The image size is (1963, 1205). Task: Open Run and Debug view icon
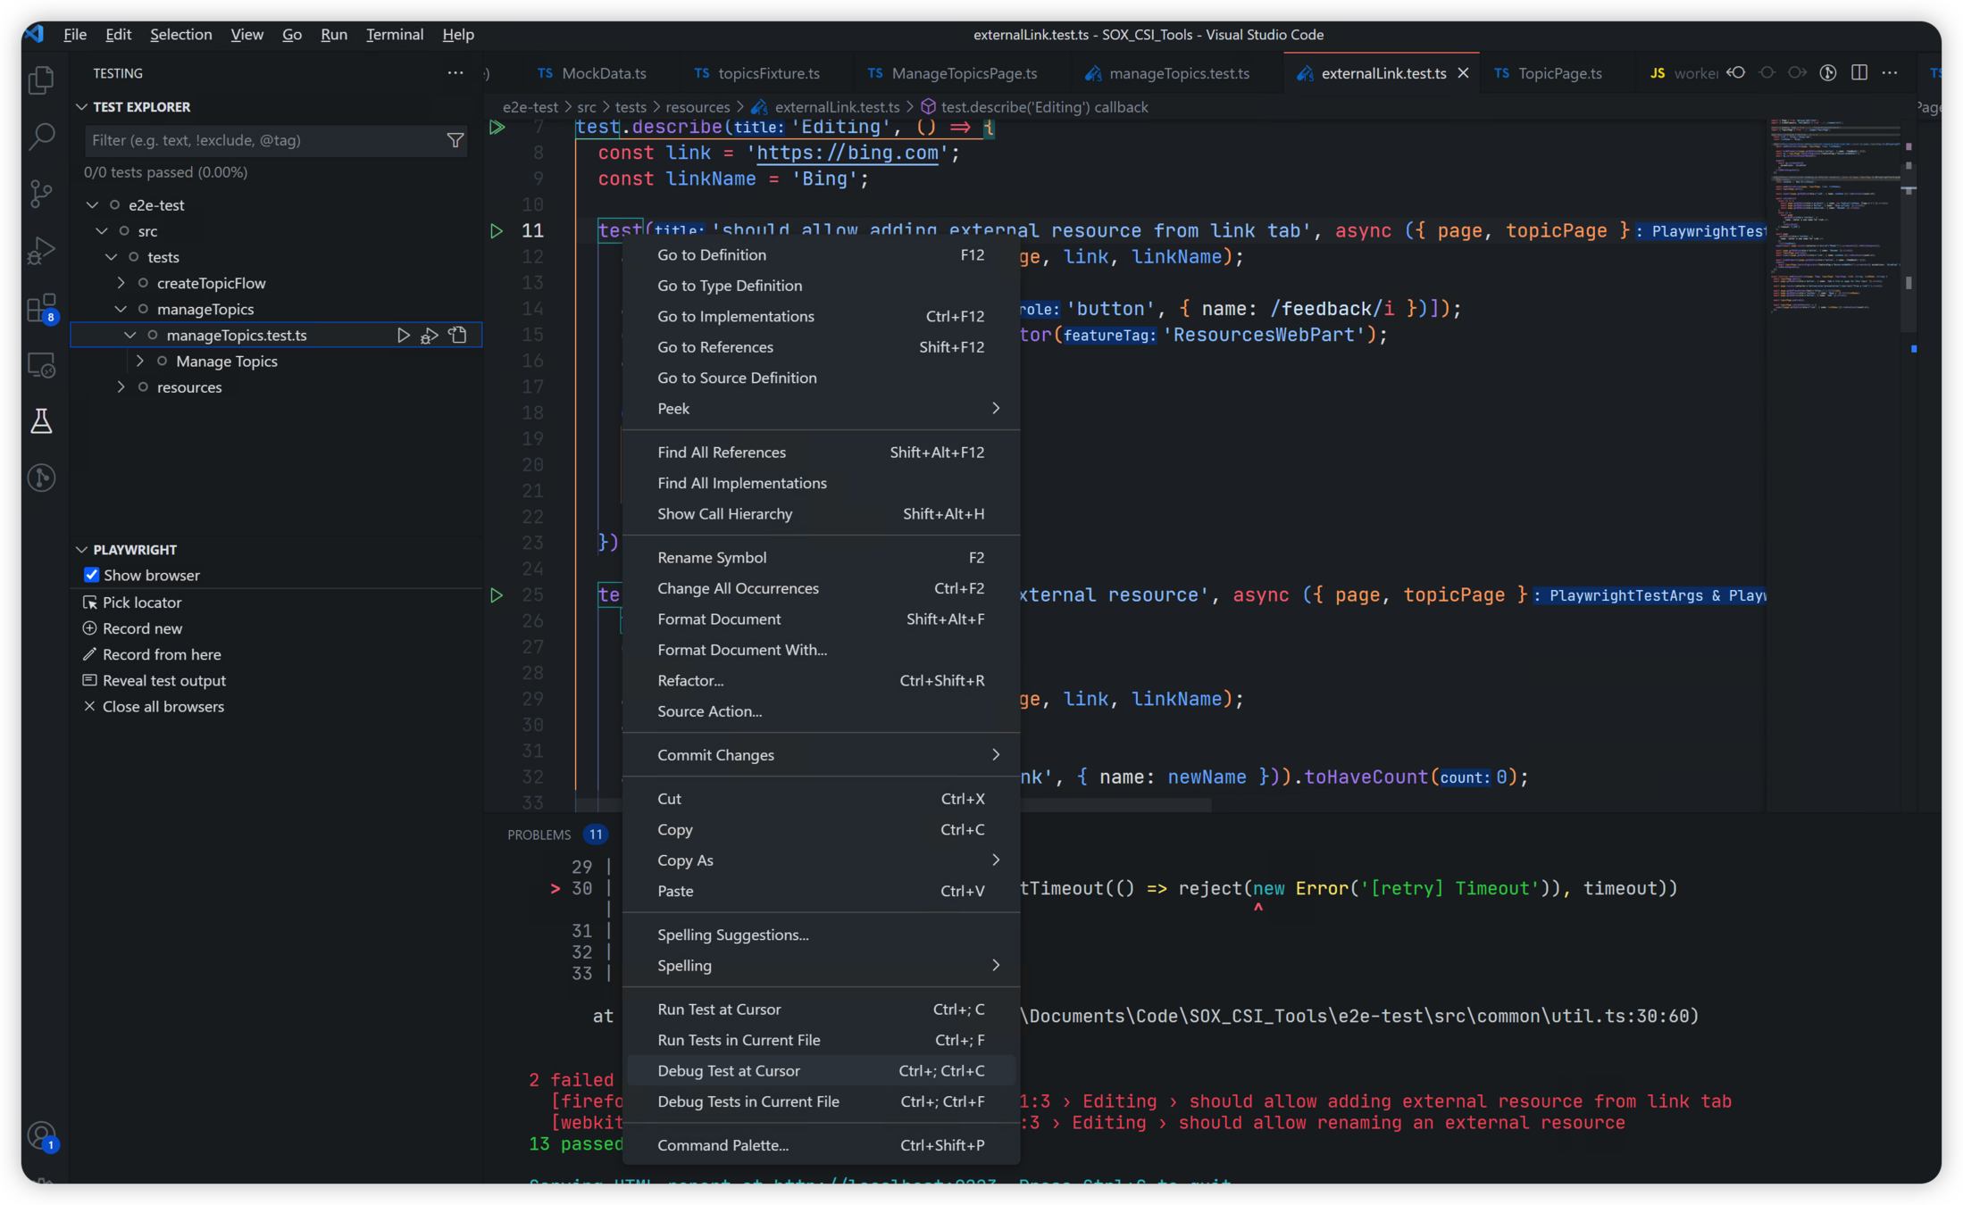tap(41, 251)
